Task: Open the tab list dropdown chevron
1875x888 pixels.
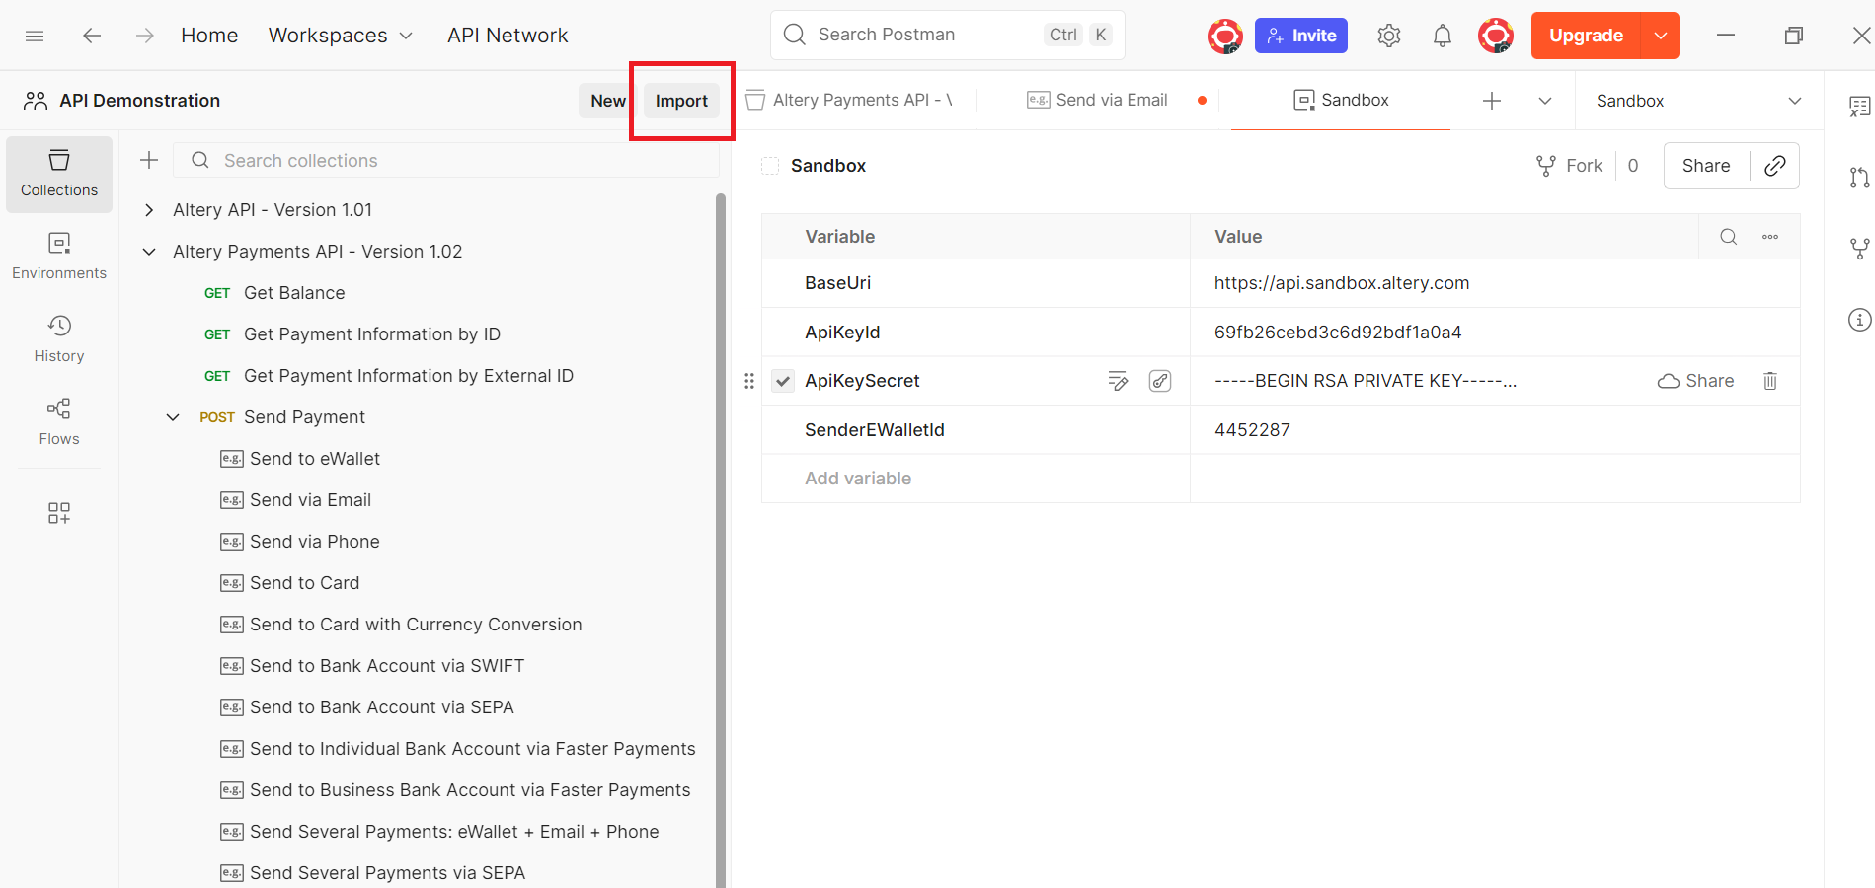Action: point(1545,101)
